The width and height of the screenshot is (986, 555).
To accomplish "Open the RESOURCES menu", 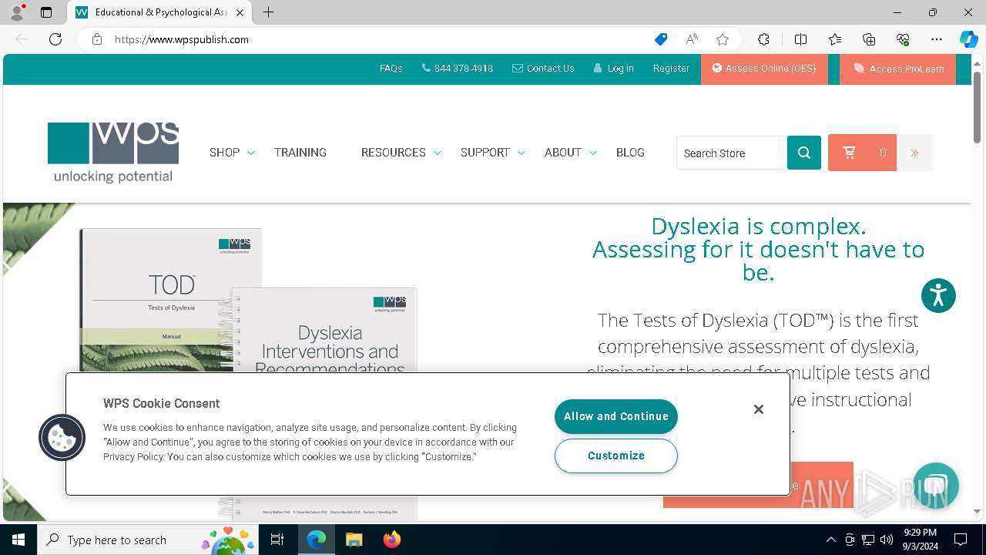I will tap(393, 153).
